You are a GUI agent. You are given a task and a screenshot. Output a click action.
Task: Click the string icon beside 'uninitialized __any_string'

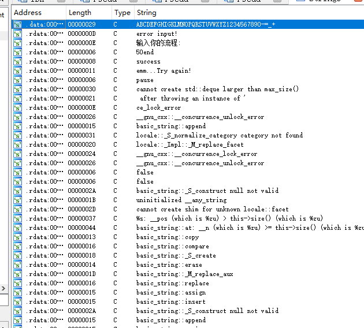point(18,200)
